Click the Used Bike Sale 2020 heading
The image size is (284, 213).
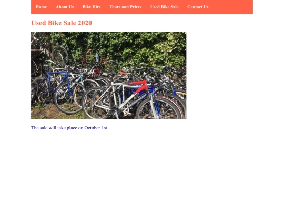point(62,23)
